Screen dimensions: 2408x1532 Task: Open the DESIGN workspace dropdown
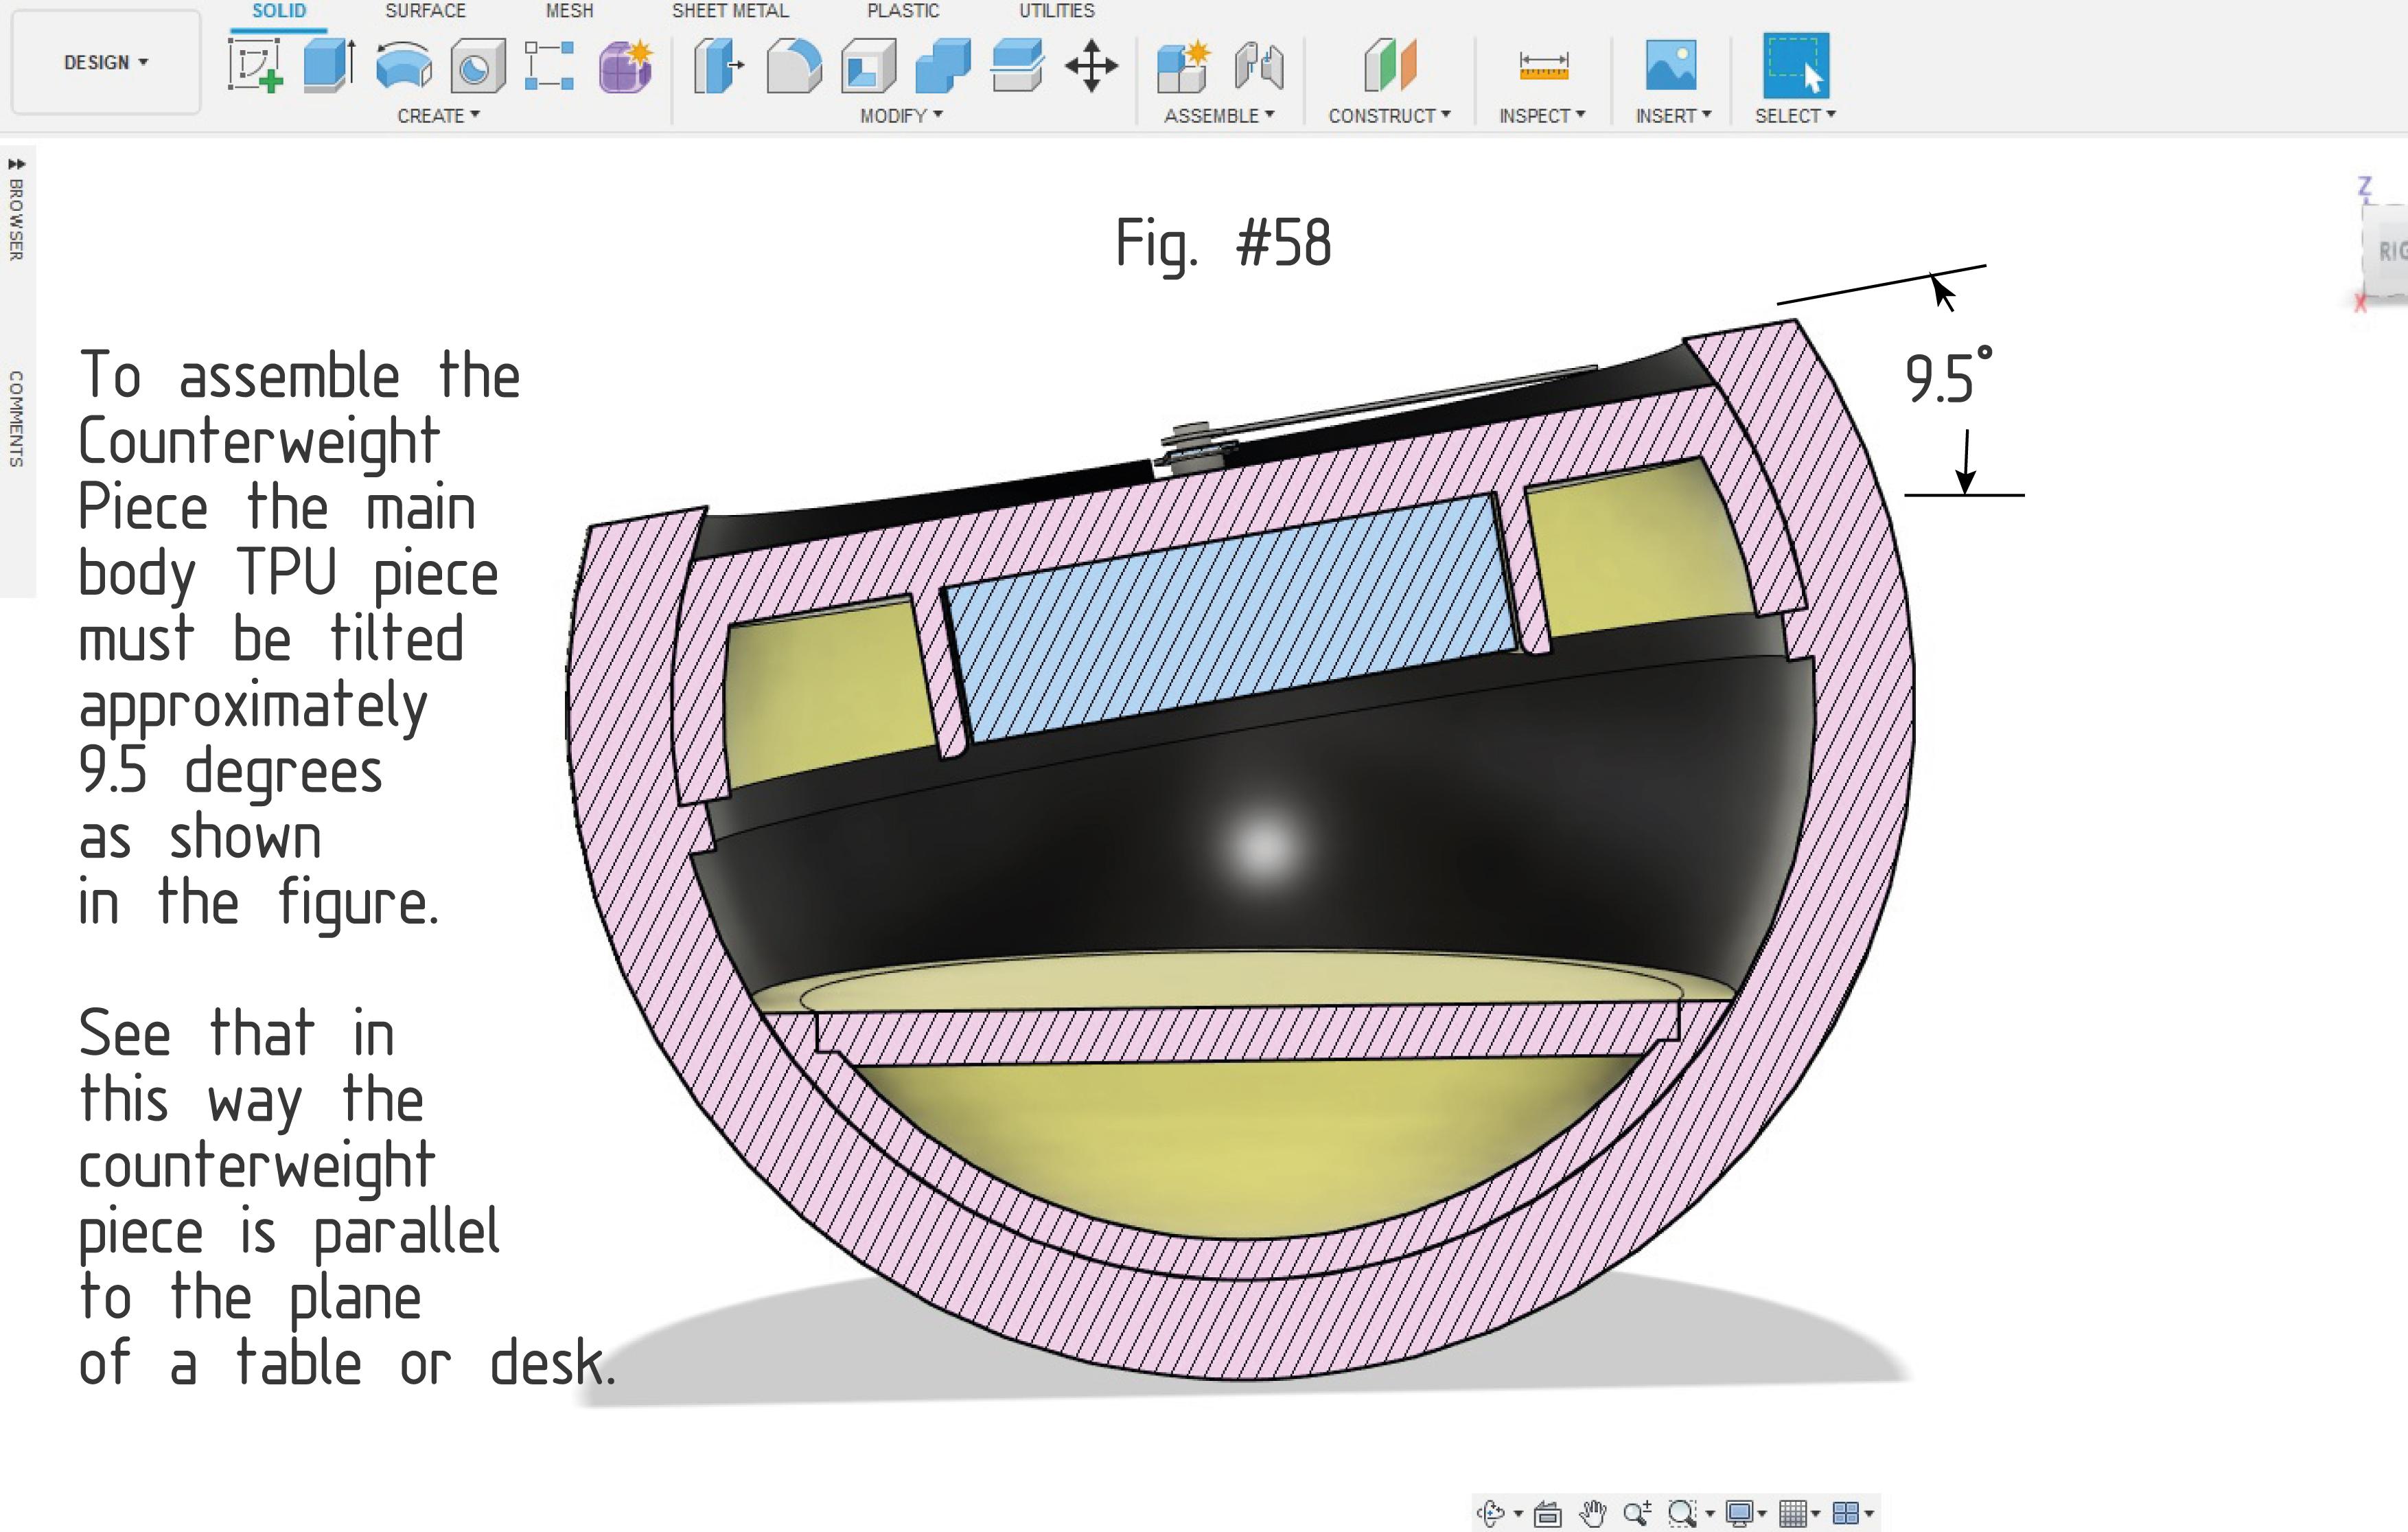[x=105, y=62]
